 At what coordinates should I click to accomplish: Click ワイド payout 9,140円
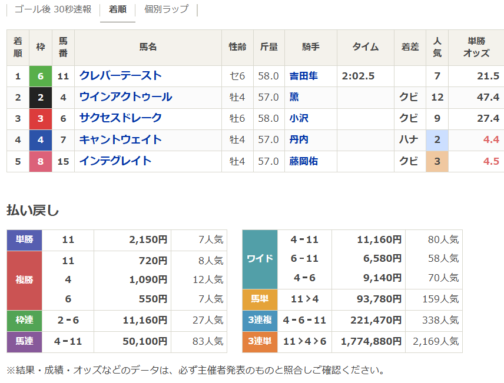[x=383, y=278]
